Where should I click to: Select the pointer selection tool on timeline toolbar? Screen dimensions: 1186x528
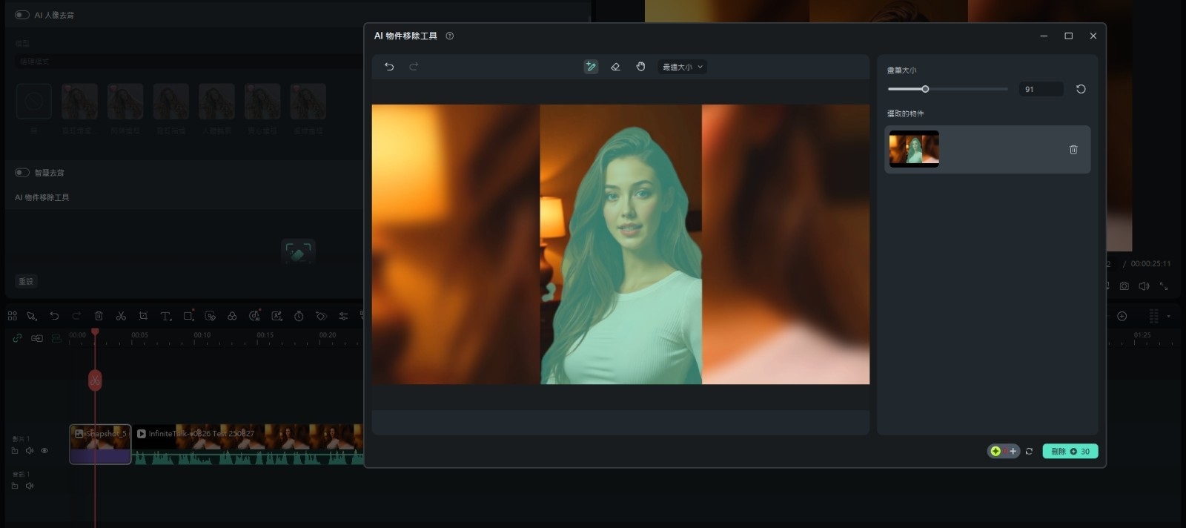pos(32,316)
